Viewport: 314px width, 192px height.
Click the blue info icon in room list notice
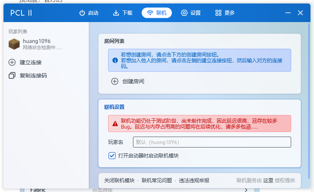(115, 60)
